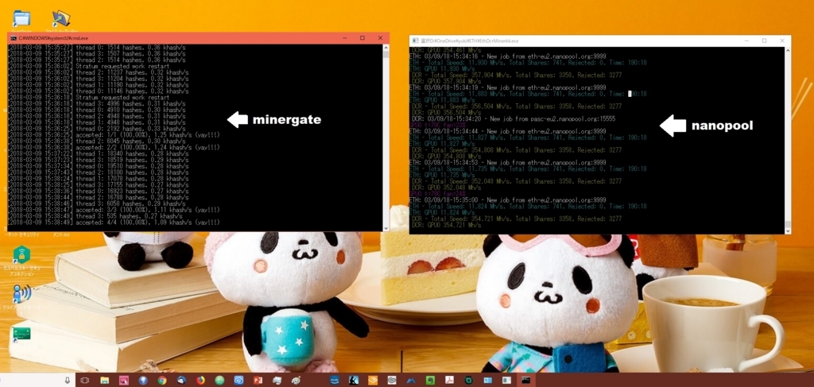Open the green round icon in taskbar
814x387 pixels.
(219, 381)
